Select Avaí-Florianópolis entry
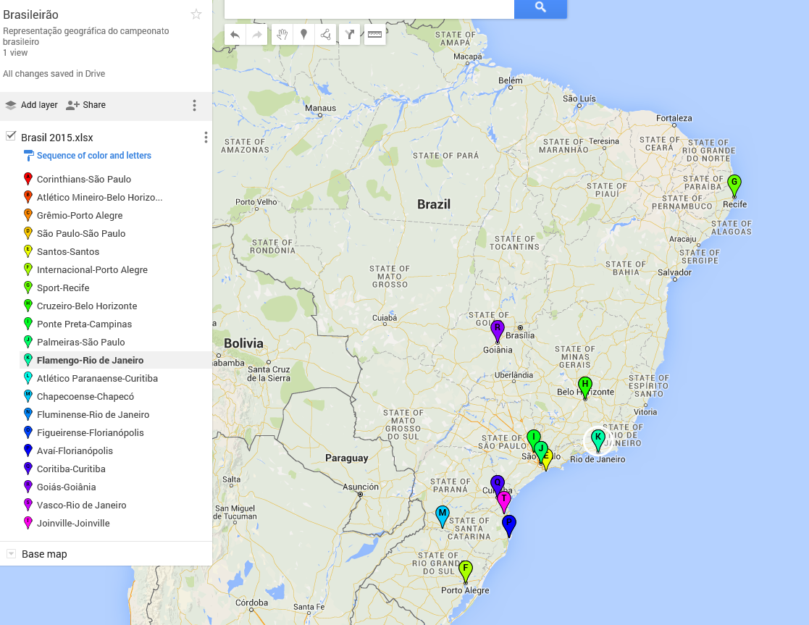Viewport: 809px width, 625px height. (x=75, y=450)
